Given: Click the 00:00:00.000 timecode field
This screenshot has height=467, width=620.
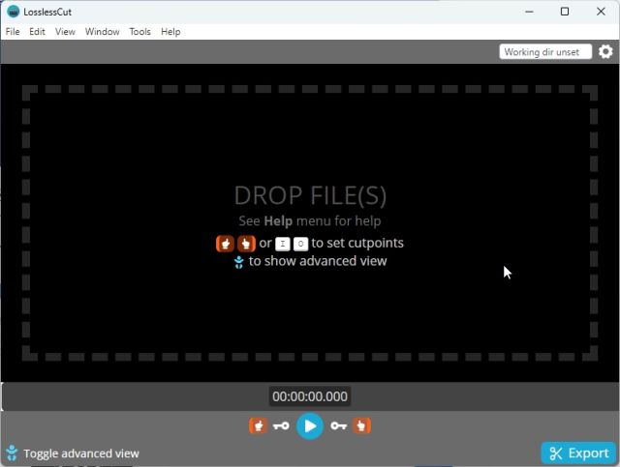Looking at the screenshot, I should pyautogui.click(x=310, y=396).
